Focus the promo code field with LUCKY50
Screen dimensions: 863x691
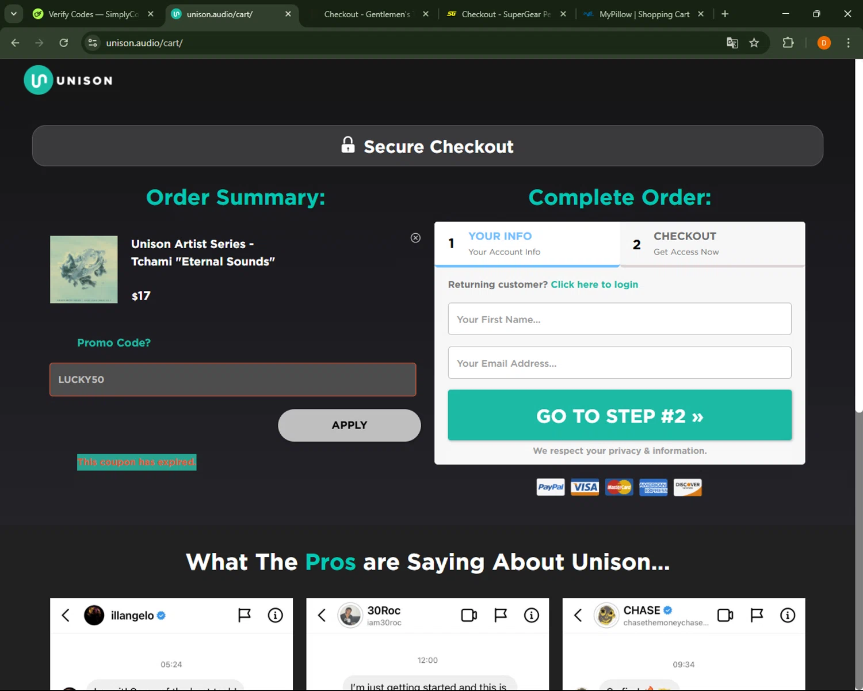click(233, 379)
